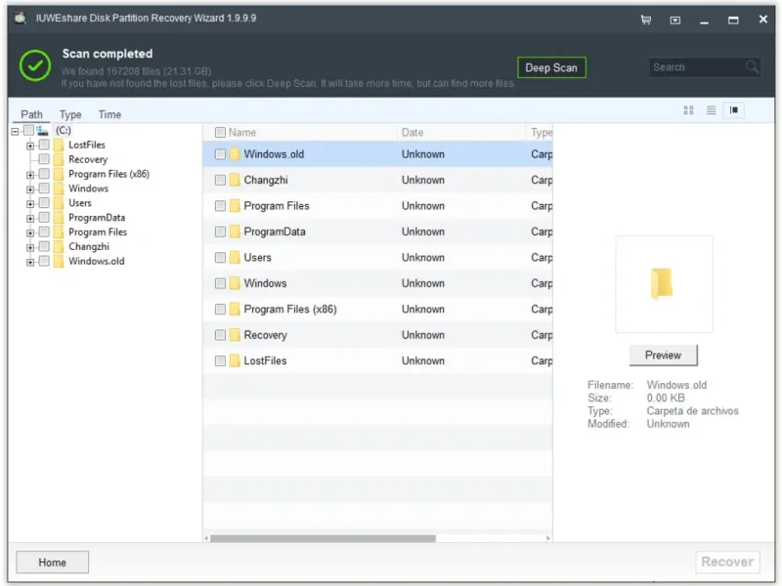This screenshot has width=782, height=586.
Task: Switch to the Type tab
Action: [x=70, y=114]
